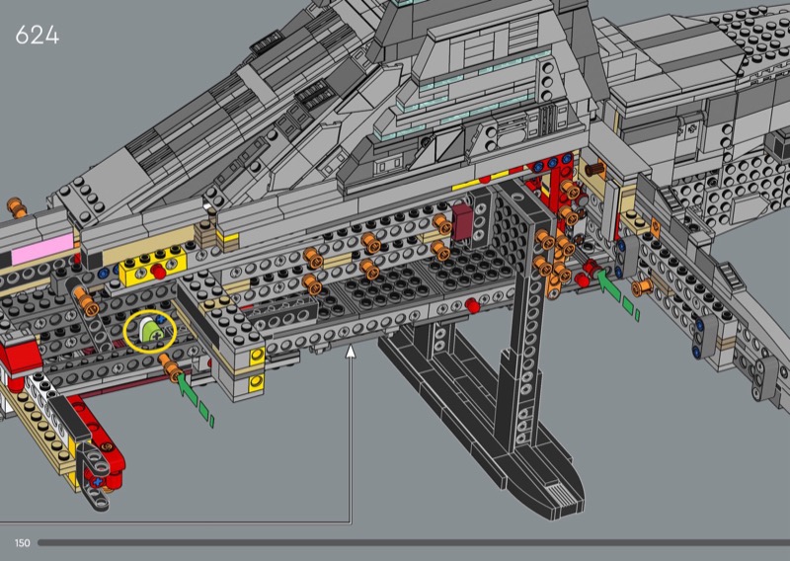Viewport: 790px width, 561px height.
Task: Click the white callout arrowhead under the beam
Action: click(x=352, y=350)
